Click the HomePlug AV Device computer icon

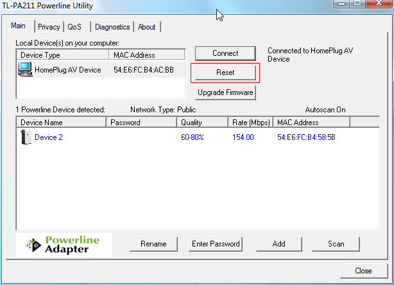tap(25, 69)
